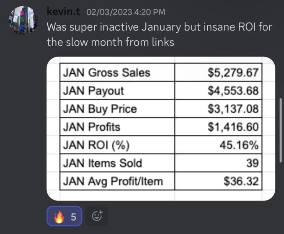284x234 pixels.
Task: Click the scrollbar on the right edge
Action: tap(281, 130)
